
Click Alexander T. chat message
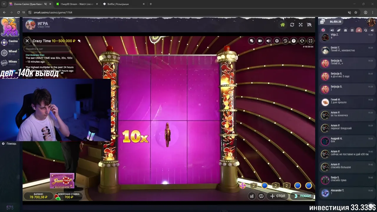[347, 193]
